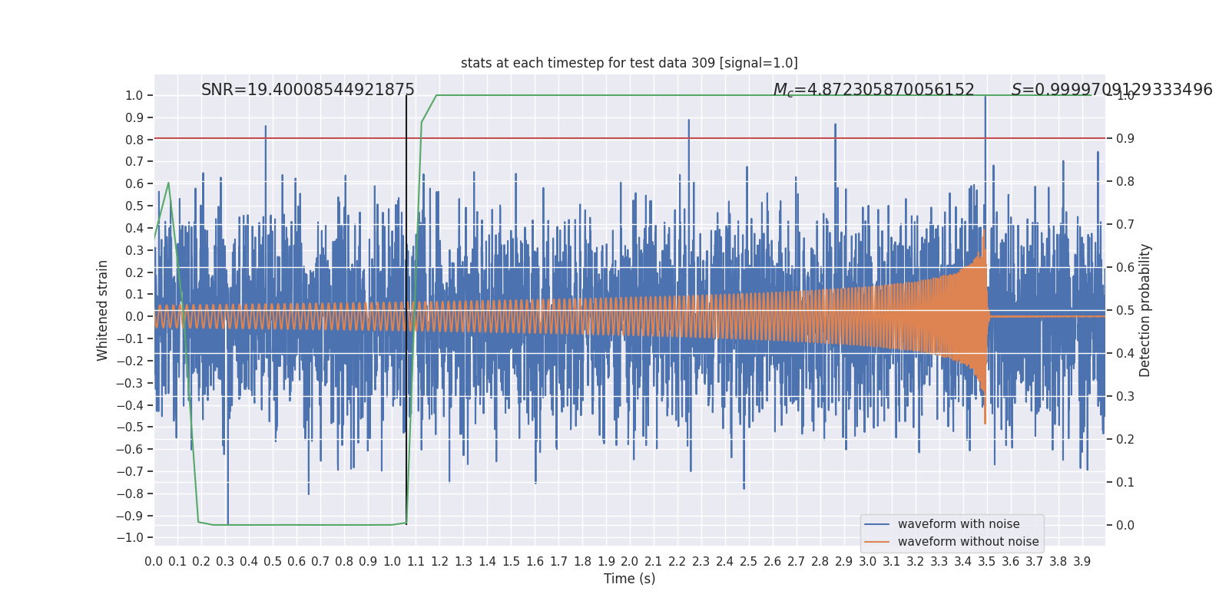Click the 'Whitened strain' y-axis label
This screenshot has height=614, width=1229.
click(103, 310)
